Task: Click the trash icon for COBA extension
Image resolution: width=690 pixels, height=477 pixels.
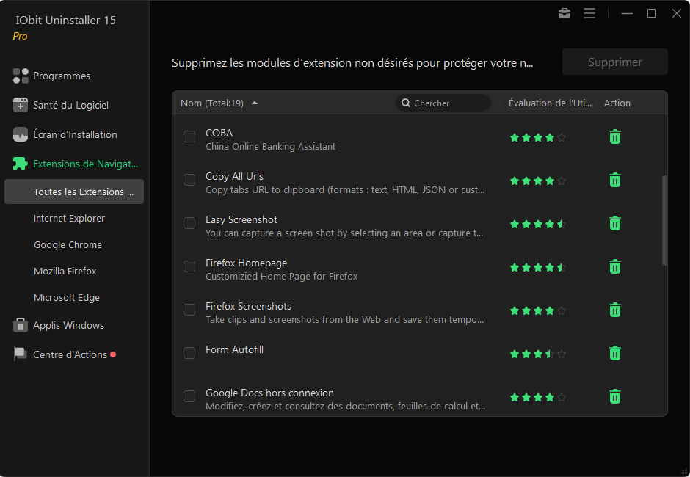Action: coord(615,137)
